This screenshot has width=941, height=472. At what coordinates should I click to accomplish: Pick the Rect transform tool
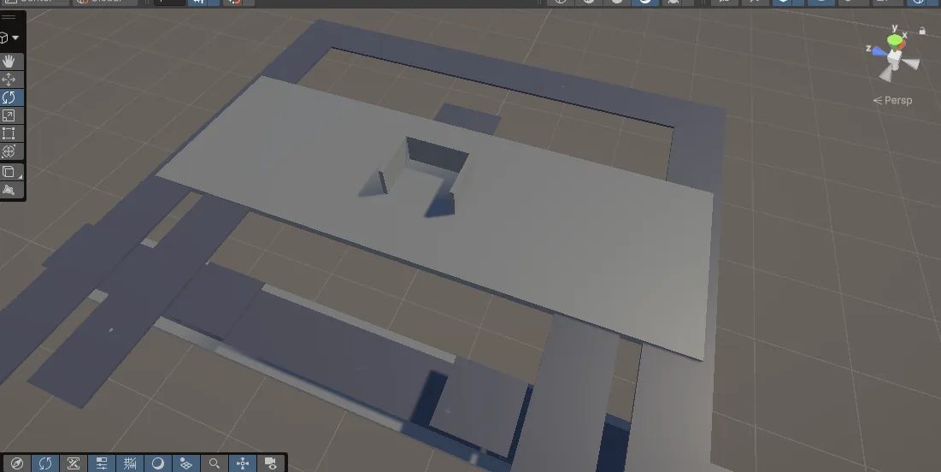(9, 133)
